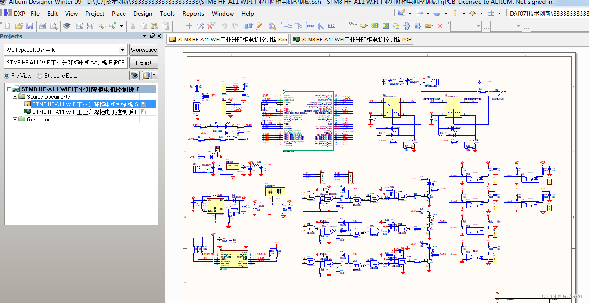This screenshot has height=303, width=589.
Task: Click the Place Wire tool icon
Action: coord(288,26)
